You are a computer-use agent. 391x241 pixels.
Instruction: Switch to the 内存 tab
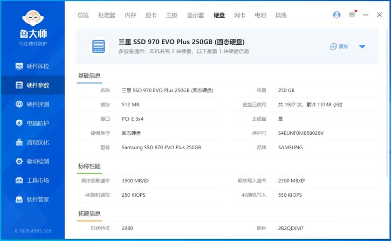(130, 15)
